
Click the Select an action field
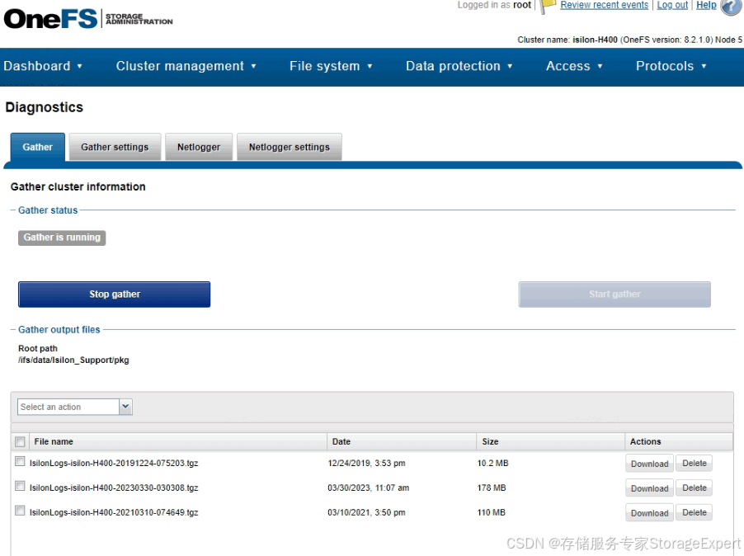click(x=68, y=407)
